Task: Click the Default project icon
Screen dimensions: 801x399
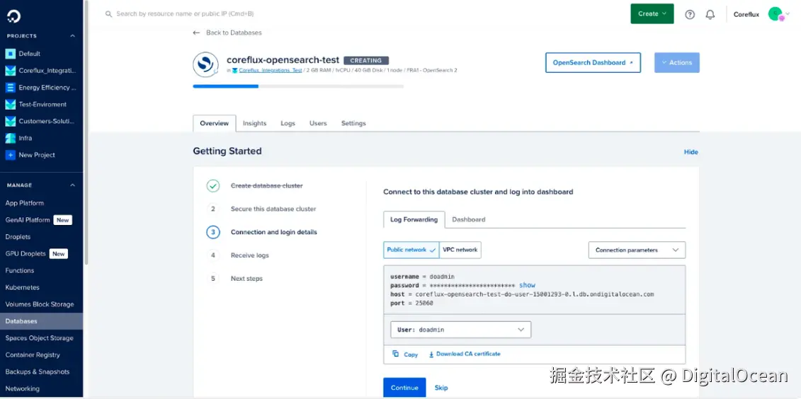Action: pos(10,54)
